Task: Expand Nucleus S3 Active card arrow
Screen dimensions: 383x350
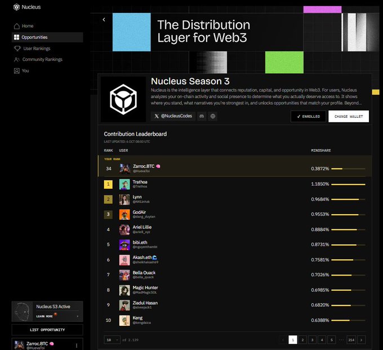Action: click(x=78, y=316)
